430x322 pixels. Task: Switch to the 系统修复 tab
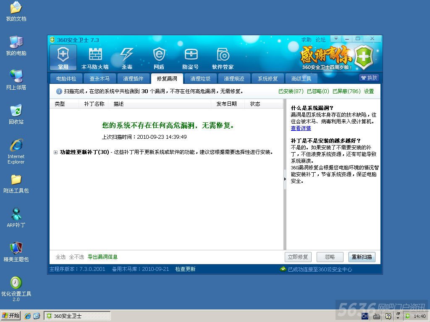coord(267,78)
